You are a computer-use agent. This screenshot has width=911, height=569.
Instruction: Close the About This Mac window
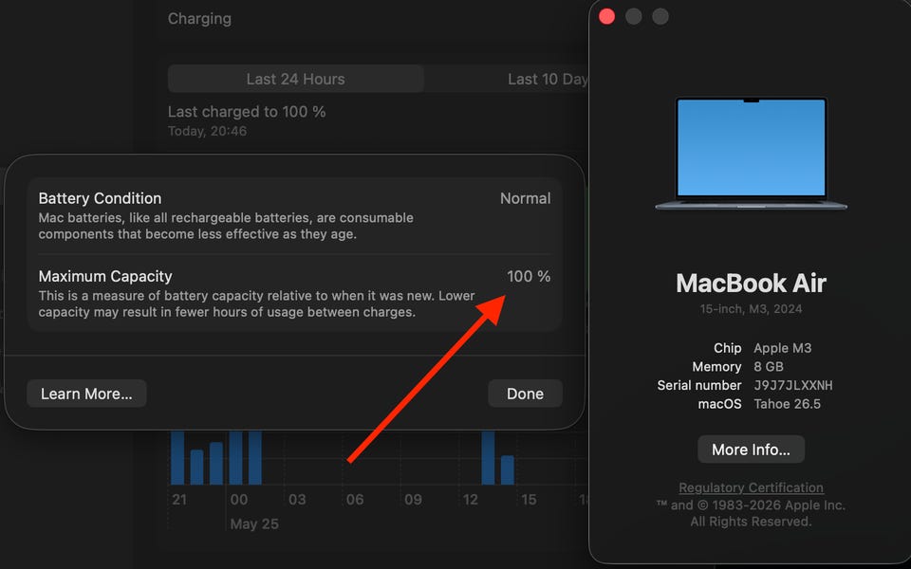pyautogui.click(x=606, y=16)
